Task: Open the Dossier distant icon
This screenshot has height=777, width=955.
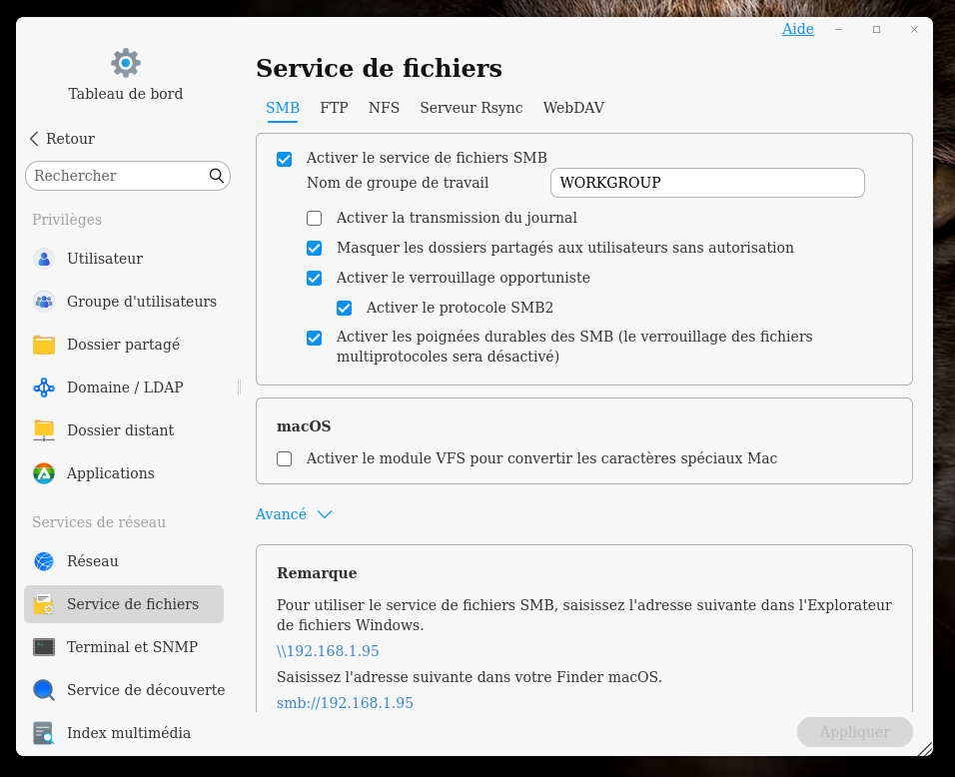Action: click(44, 430)
